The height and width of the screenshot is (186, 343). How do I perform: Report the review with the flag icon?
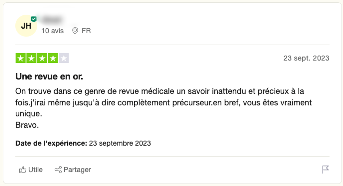pos(325,170)
